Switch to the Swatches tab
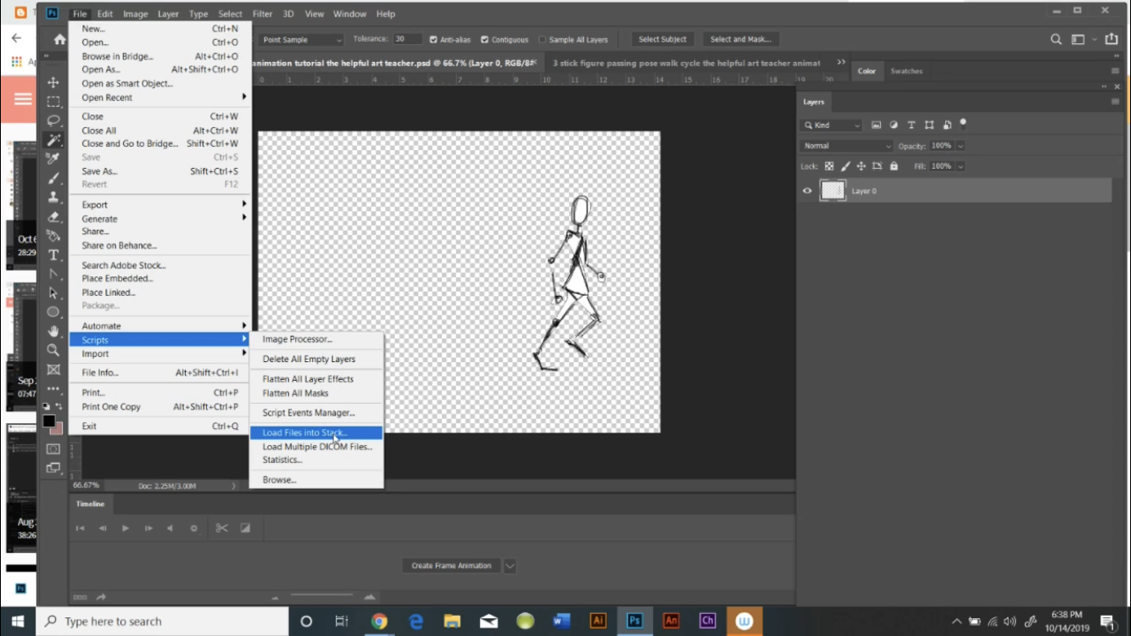 click(906, 71)
